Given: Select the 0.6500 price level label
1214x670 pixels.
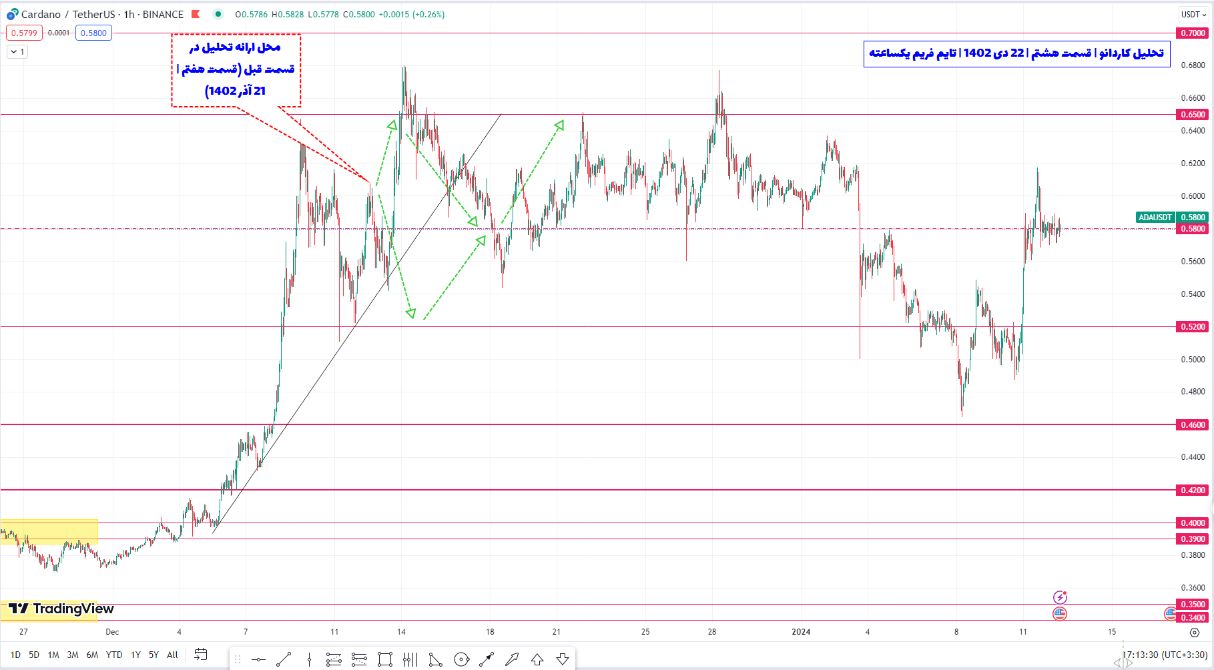Looking at the screenshot, I should (1193, 114).
